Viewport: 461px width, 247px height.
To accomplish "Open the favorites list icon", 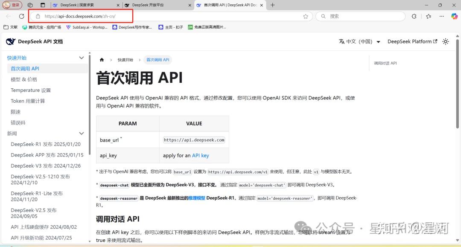I will 429,17.
